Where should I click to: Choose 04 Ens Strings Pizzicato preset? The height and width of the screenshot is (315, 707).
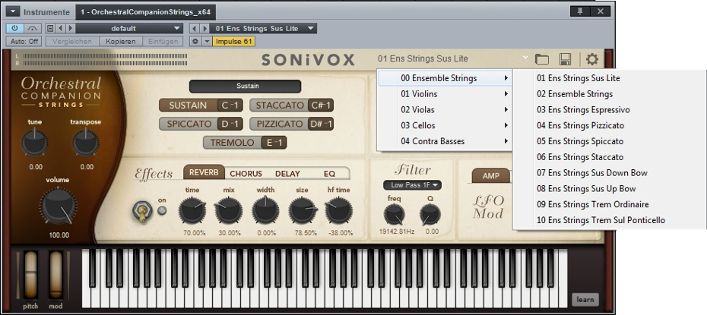(x=610, y=125)
